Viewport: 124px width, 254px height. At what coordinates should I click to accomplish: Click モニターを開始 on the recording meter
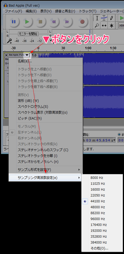(28, 34)
